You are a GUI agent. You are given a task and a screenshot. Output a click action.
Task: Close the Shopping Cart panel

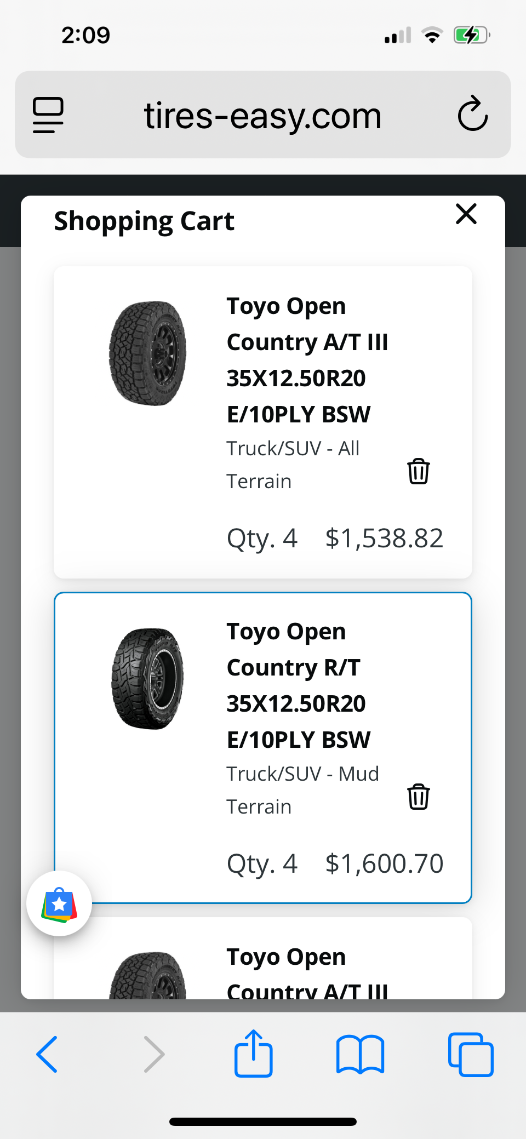pos(466,214)
